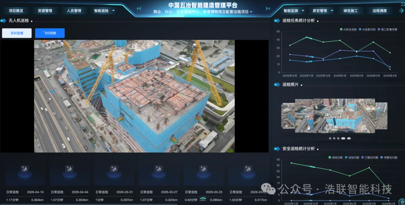Open the 项目概览 menu tab
Viewport: 405px width, 205px height.
[x=16, y=10]
